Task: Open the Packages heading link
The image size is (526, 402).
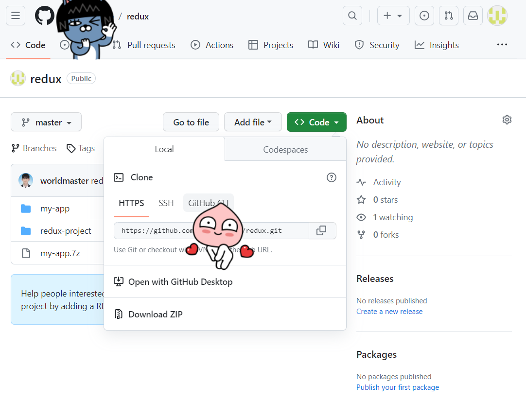Action: click(x=376, y=354)
